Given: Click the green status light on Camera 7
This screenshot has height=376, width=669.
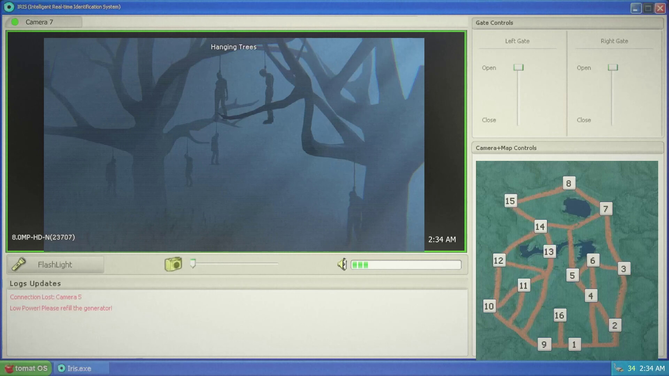Looking at the screenshot, I should pyautogui.click(x=15, y=22).
